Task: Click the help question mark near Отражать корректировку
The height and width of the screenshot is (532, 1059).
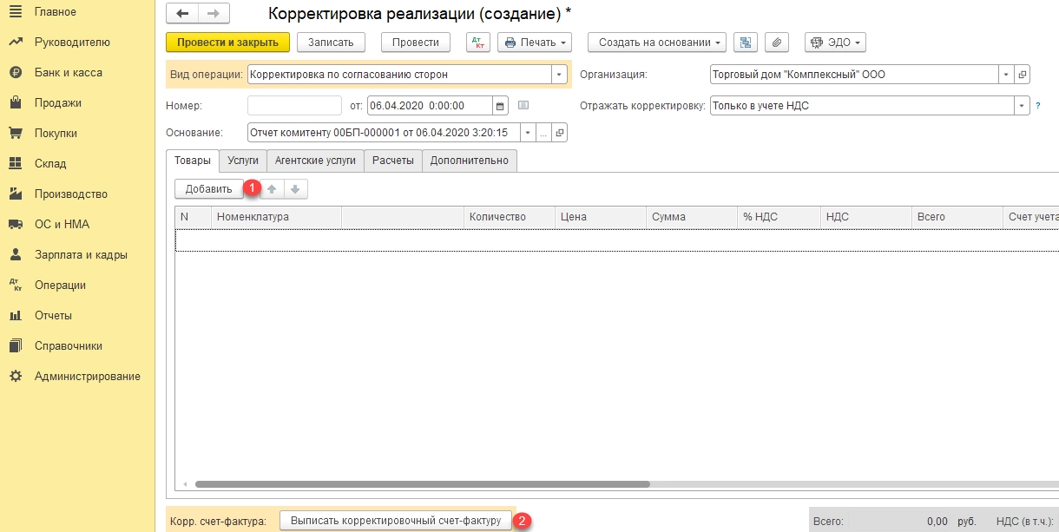Action: [1038, 106]
